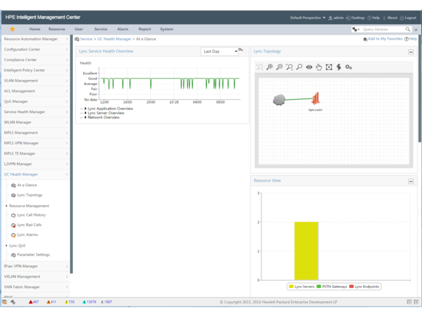This screenshot has width=422, height=316.
Task: Open the Report menu
Action: pyautogui.click(x=145, y=29)
